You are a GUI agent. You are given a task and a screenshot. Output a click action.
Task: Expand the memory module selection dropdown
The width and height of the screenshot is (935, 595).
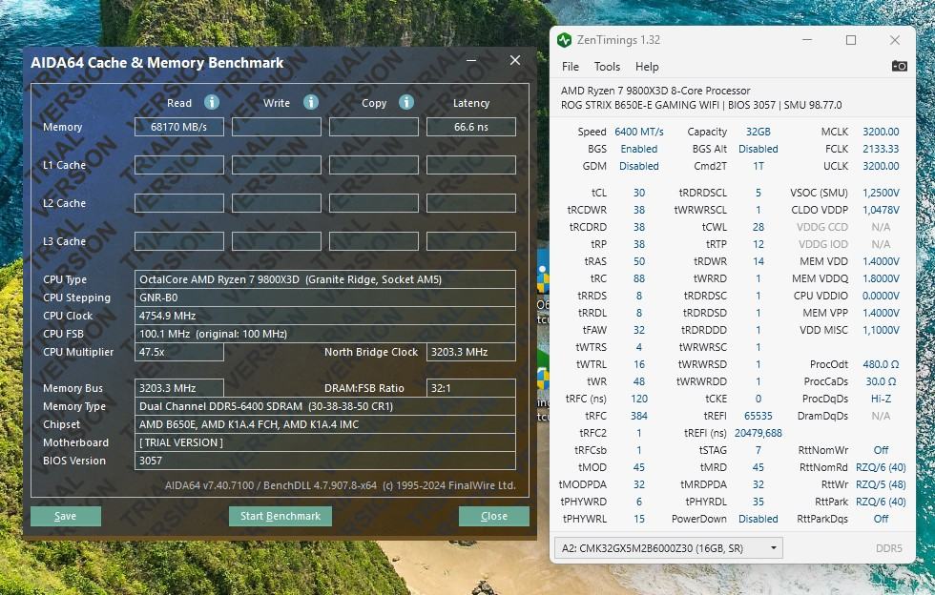pyautogui.click(x=669, y=548)
